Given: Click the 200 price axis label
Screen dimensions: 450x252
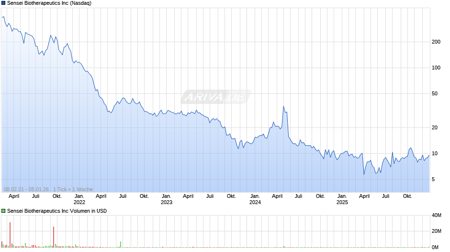Looking at the screenshot, I should (x=436, y=42).
